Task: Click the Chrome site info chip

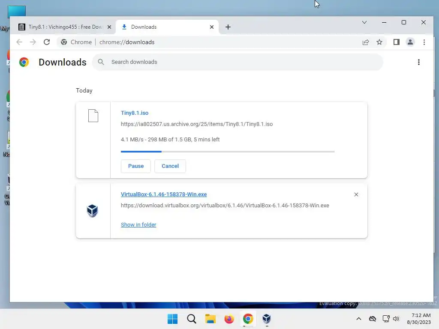Action: click(76, 42)
